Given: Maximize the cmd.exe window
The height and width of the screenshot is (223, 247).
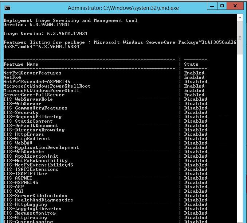Looking at the screenshot, I should point(222,6).
